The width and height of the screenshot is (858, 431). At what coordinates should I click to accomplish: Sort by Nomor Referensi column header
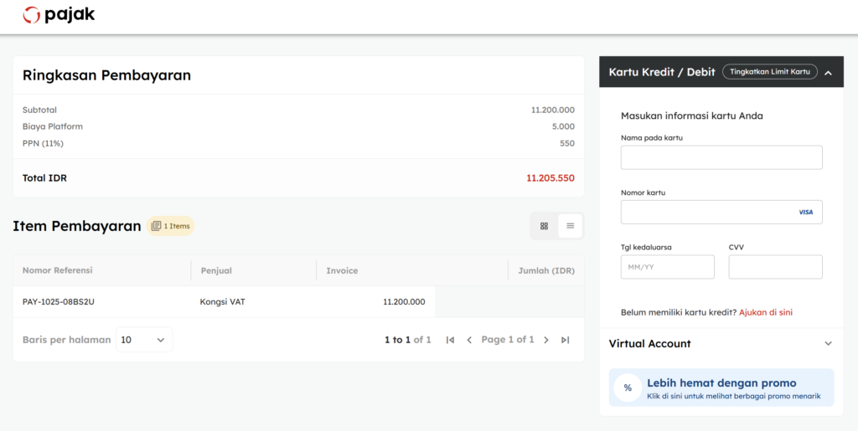point(58,270)
